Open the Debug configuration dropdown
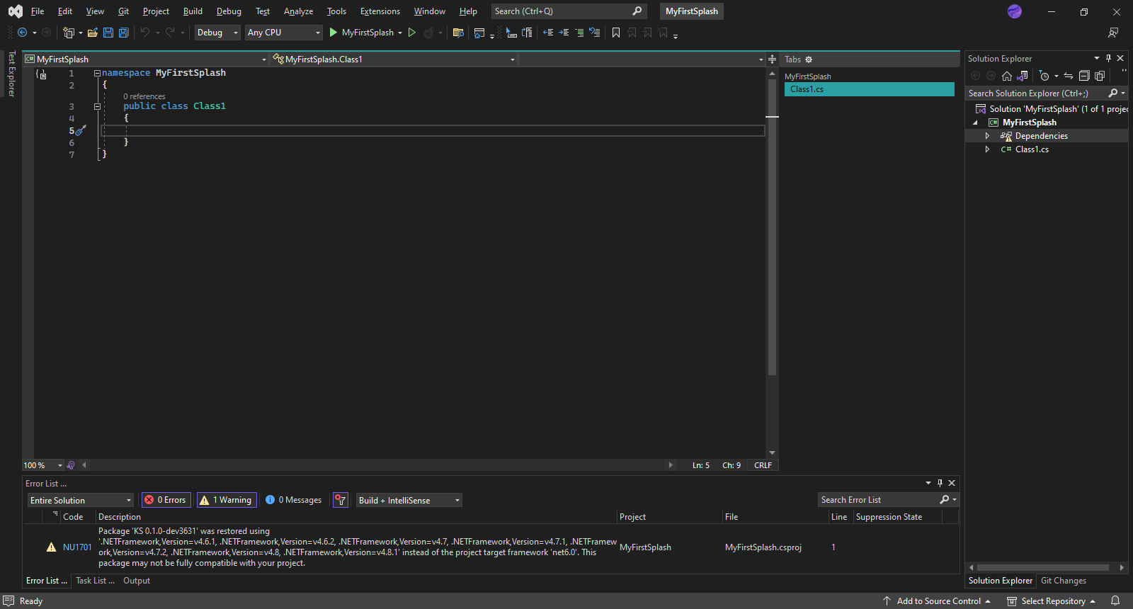This screenshot has width=1133, height=609. pyautogui.click(x=217, y=33)
